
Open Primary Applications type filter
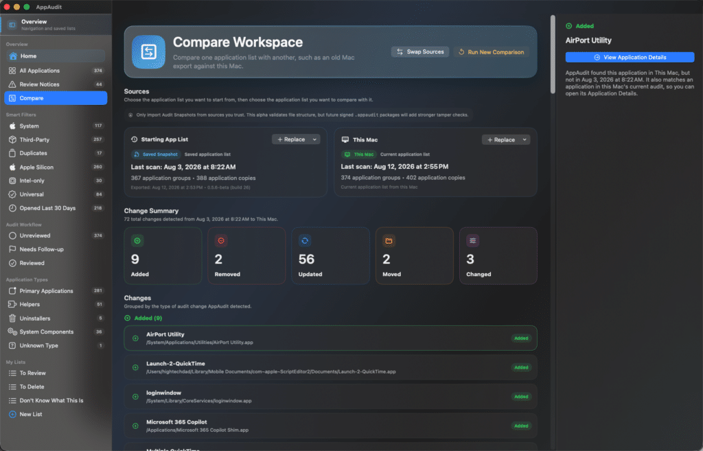tap(56, 291)
